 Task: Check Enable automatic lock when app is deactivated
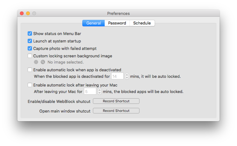coord(30,70)
